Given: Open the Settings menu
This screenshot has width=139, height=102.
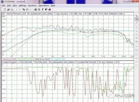Looking at the screenshot, I should tap(22, 6).
